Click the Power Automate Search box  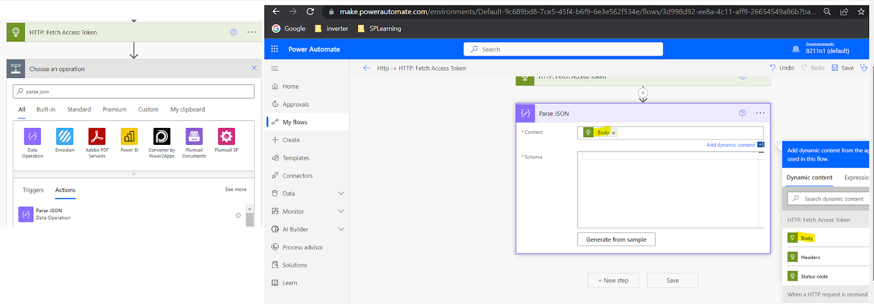click(x=563, y=49)
